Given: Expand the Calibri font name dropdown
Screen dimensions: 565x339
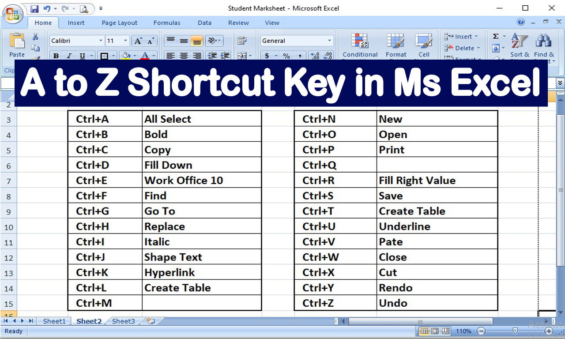Looking at the screenshot, I should 101,41.
